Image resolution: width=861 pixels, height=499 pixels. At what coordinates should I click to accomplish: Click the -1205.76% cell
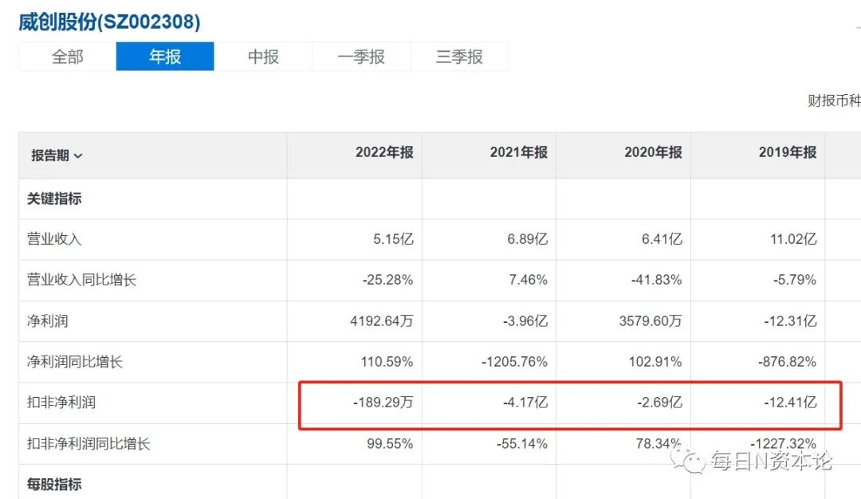click(514, 362)
